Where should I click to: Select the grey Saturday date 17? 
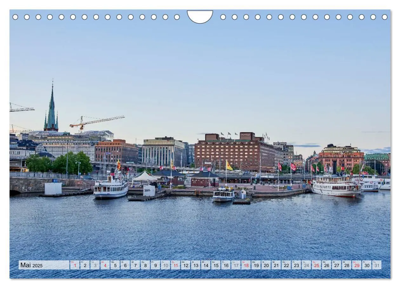click(x=236, y=265)
